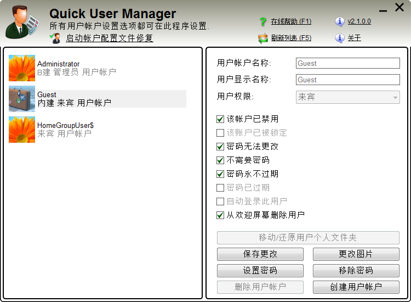Select the Administrator flower avatar
The width and height of the screenshot is (411, 302).
(22, 68)
